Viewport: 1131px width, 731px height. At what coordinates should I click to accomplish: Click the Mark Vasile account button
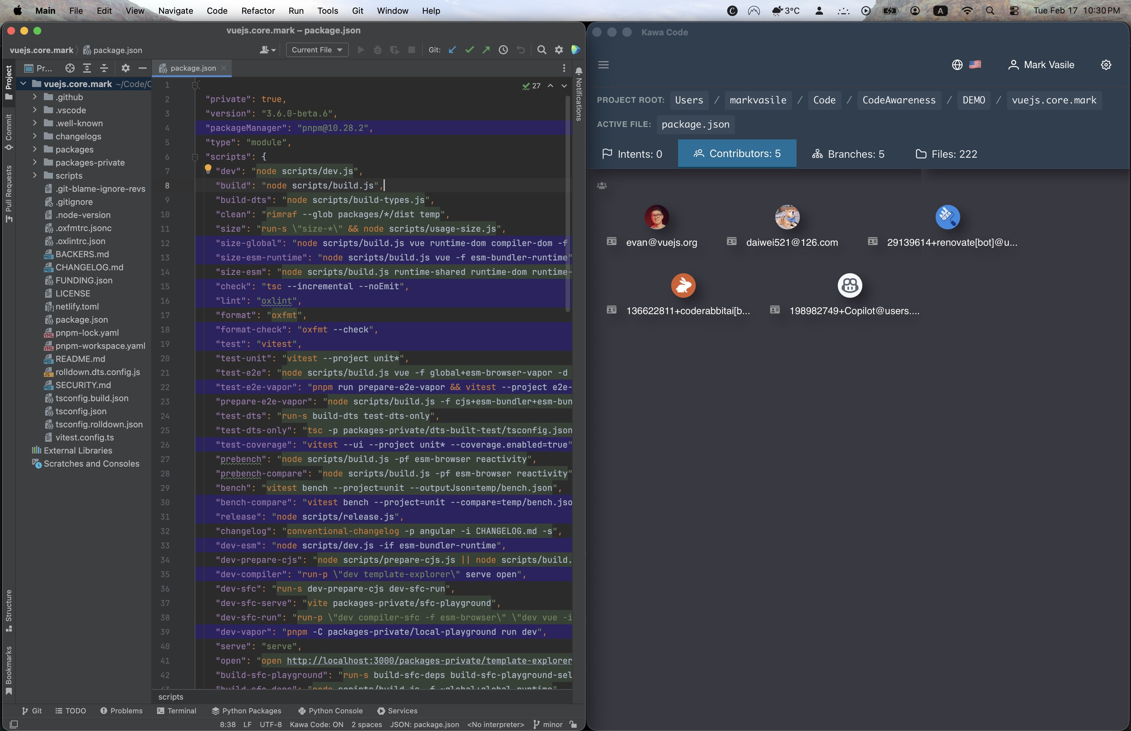[x=1042, y=64]
